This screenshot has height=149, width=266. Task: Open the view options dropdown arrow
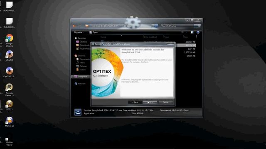tap(186, 32)
